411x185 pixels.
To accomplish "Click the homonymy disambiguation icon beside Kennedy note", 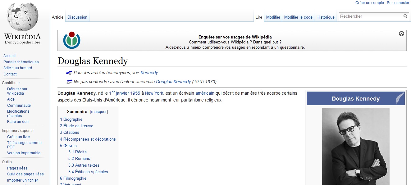I will pos(69,73).
